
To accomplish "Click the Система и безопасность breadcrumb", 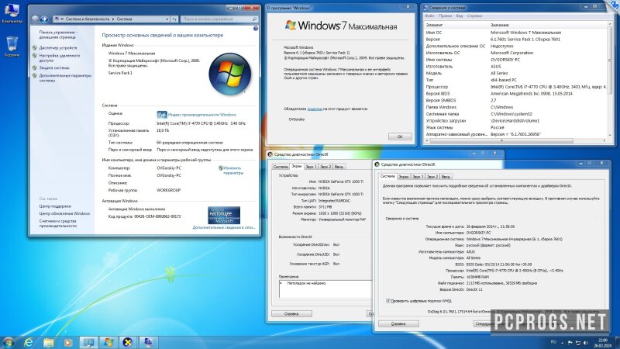I will pyautogui.click(x=88, y=19).
